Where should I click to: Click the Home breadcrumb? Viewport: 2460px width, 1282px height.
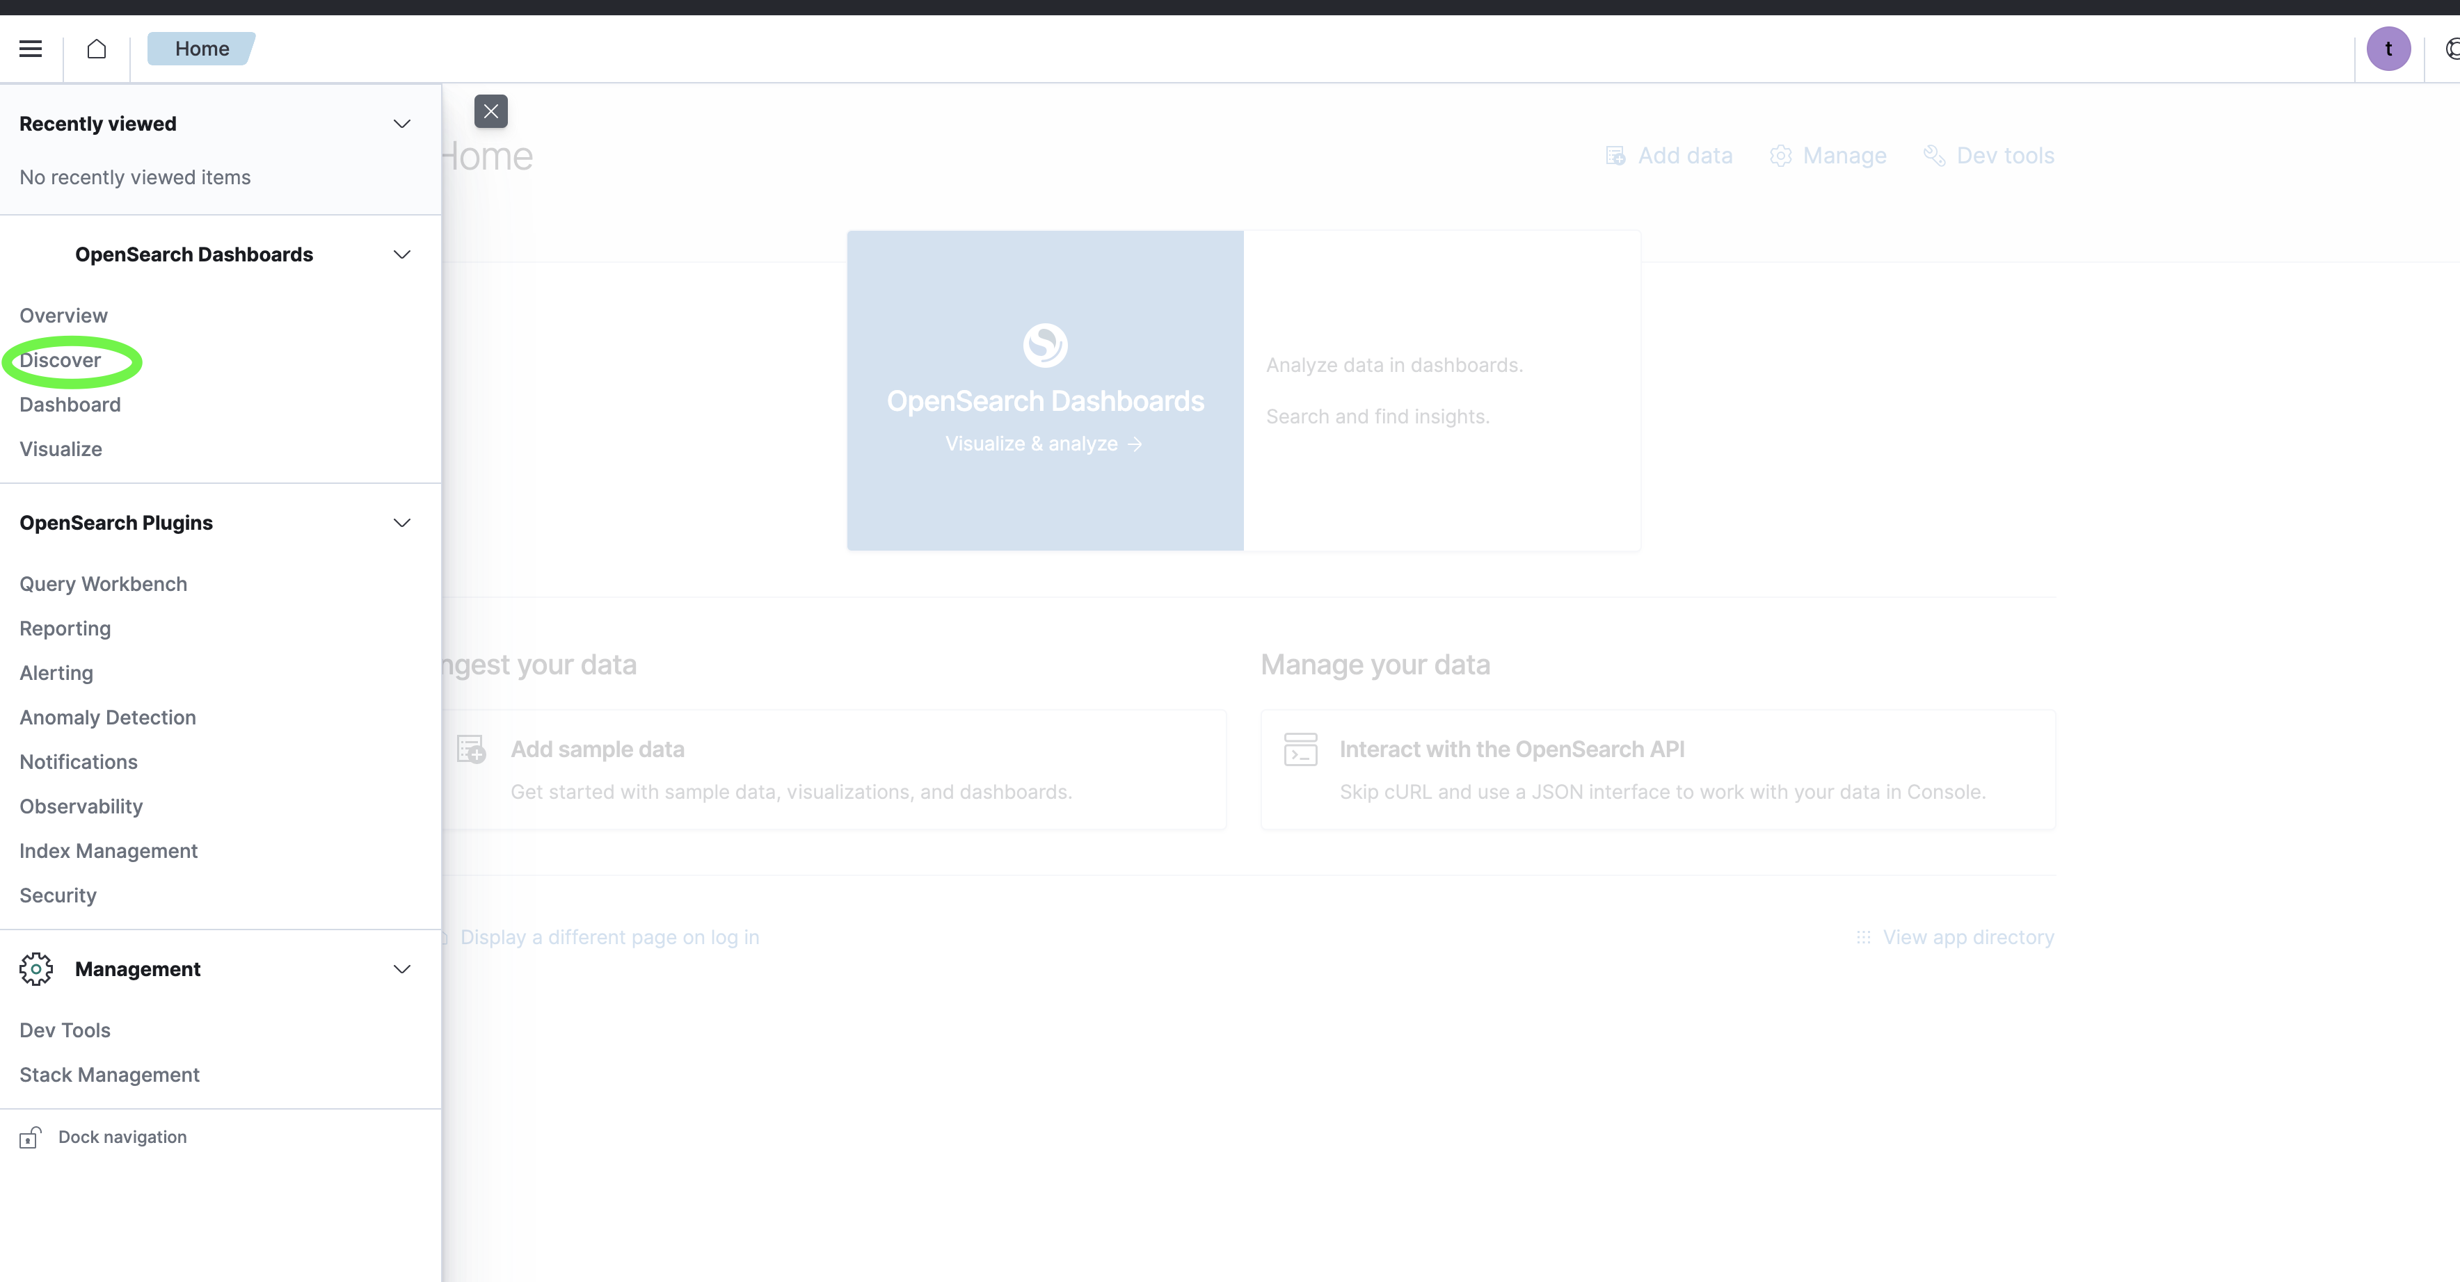(202, 49)
